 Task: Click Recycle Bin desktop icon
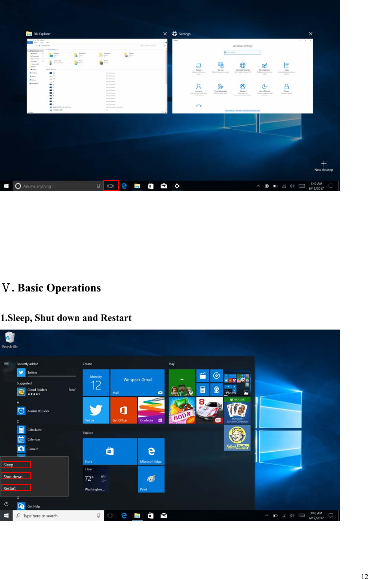10,340
